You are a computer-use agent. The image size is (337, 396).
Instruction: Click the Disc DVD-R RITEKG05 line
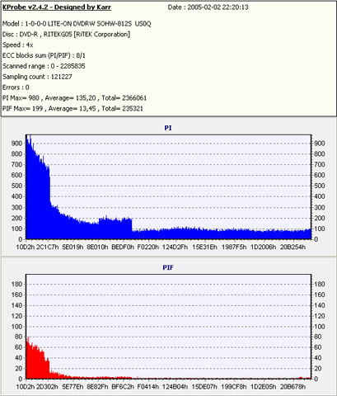(66, 35)
